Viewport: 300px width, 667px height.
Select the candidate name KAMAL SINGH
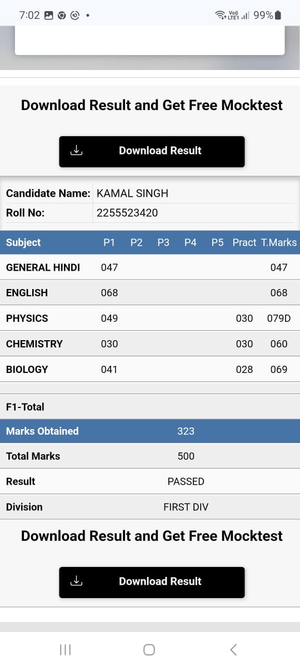(x=132, y=193)
